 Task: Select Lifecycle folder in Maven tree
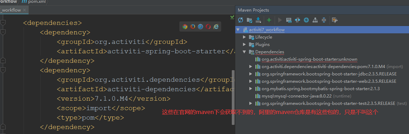pos(264,37)
